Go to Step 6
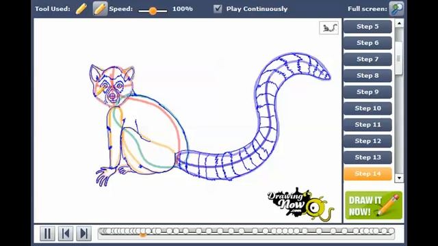Viewport: 438px width, 246px height. click(368, 43)
